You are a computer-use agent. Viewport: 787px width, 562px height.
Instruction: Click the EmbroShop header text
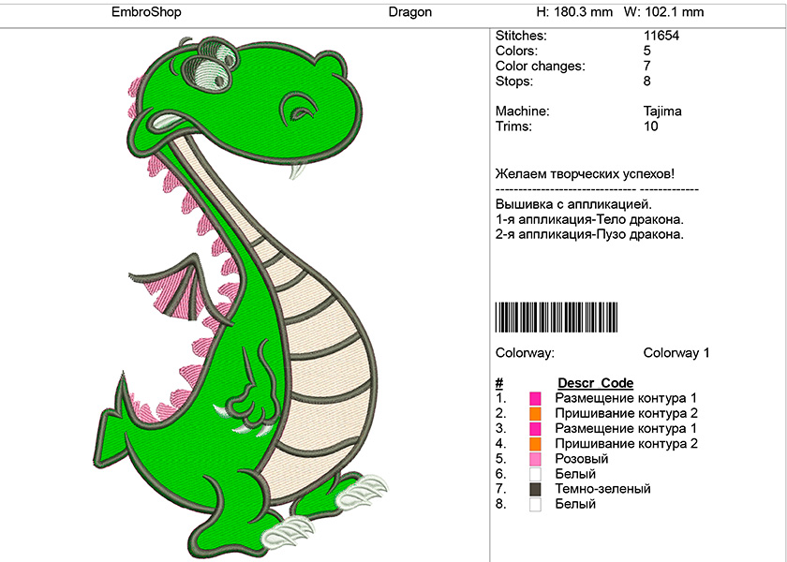146,12
